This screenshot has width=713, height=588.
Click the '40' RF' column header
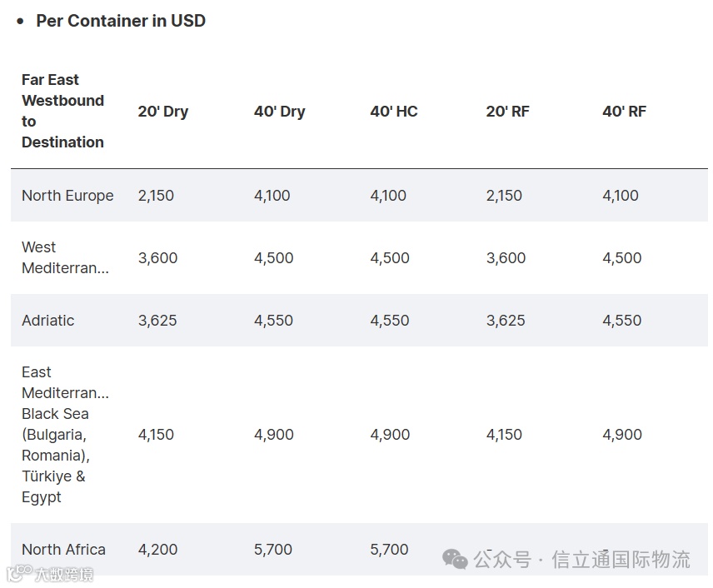click(625, 112)
